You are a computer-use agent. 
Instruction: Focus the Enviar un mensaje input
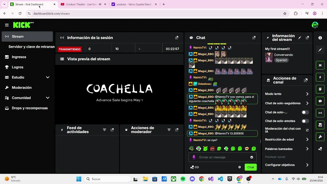[223, 157]
